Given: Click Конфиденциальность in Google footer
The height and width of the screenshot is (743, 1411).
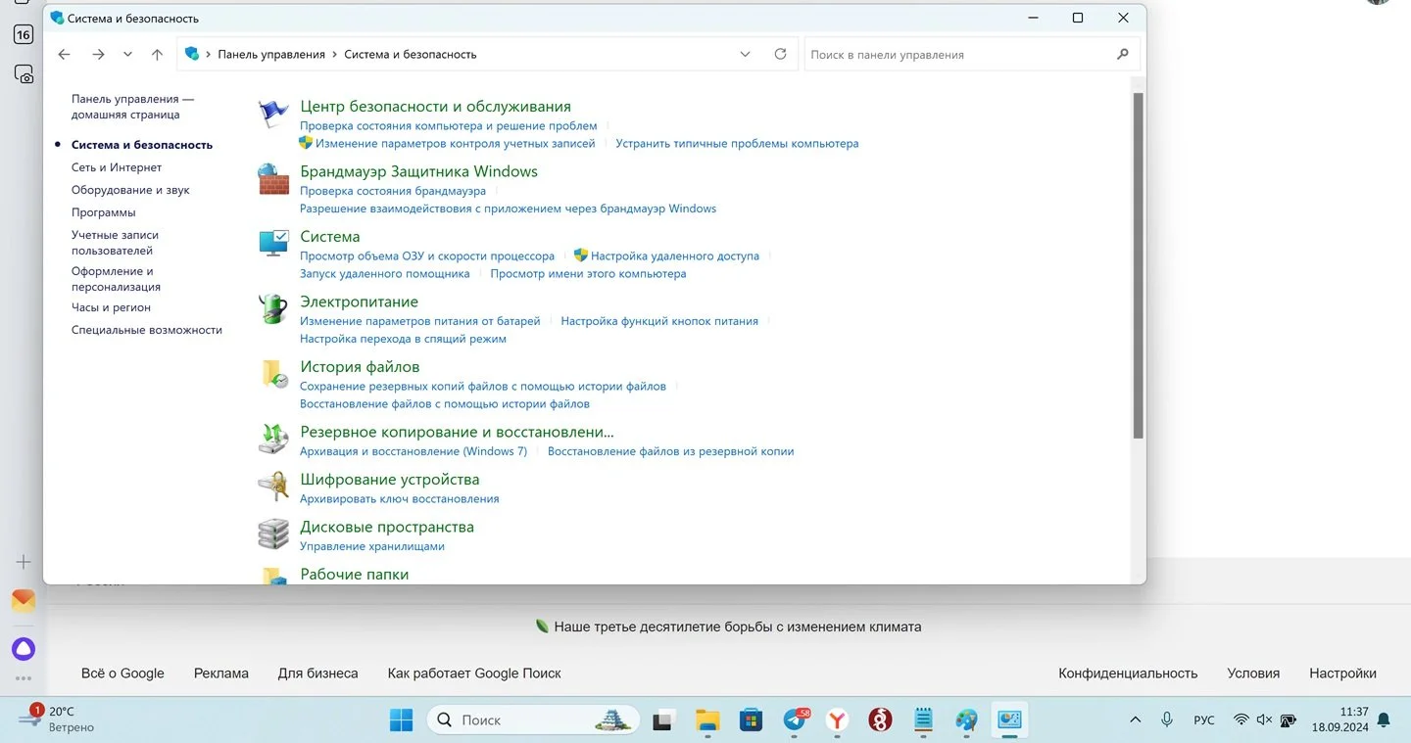Looking at the screenshot, I should click(1128, 673).
